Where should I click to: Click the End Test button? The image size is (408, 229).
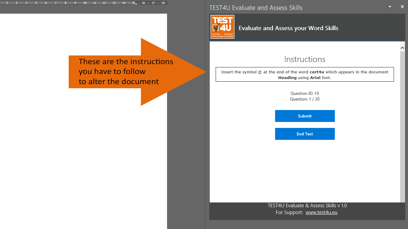click(x=305, y=134)
